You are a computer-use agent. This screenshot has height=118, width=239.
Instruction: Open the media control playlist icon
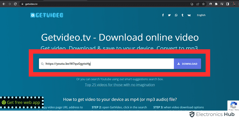click(222, 4)
